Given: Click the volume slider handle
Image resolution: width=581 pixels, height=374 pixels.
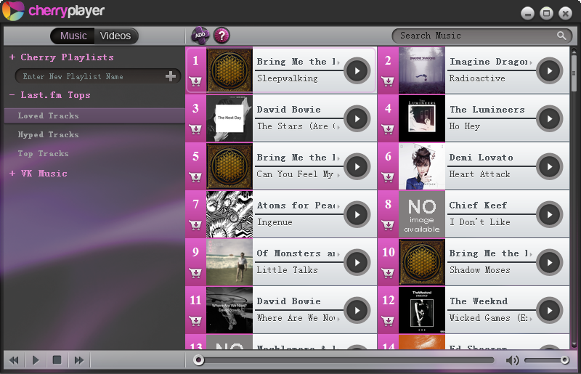Looking at the screenshot, I should (565, 360).
